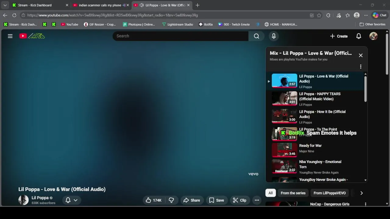Screen dimensions: 390x219
Task: Open browser settings three-dot menu
Action: (366, 15)
